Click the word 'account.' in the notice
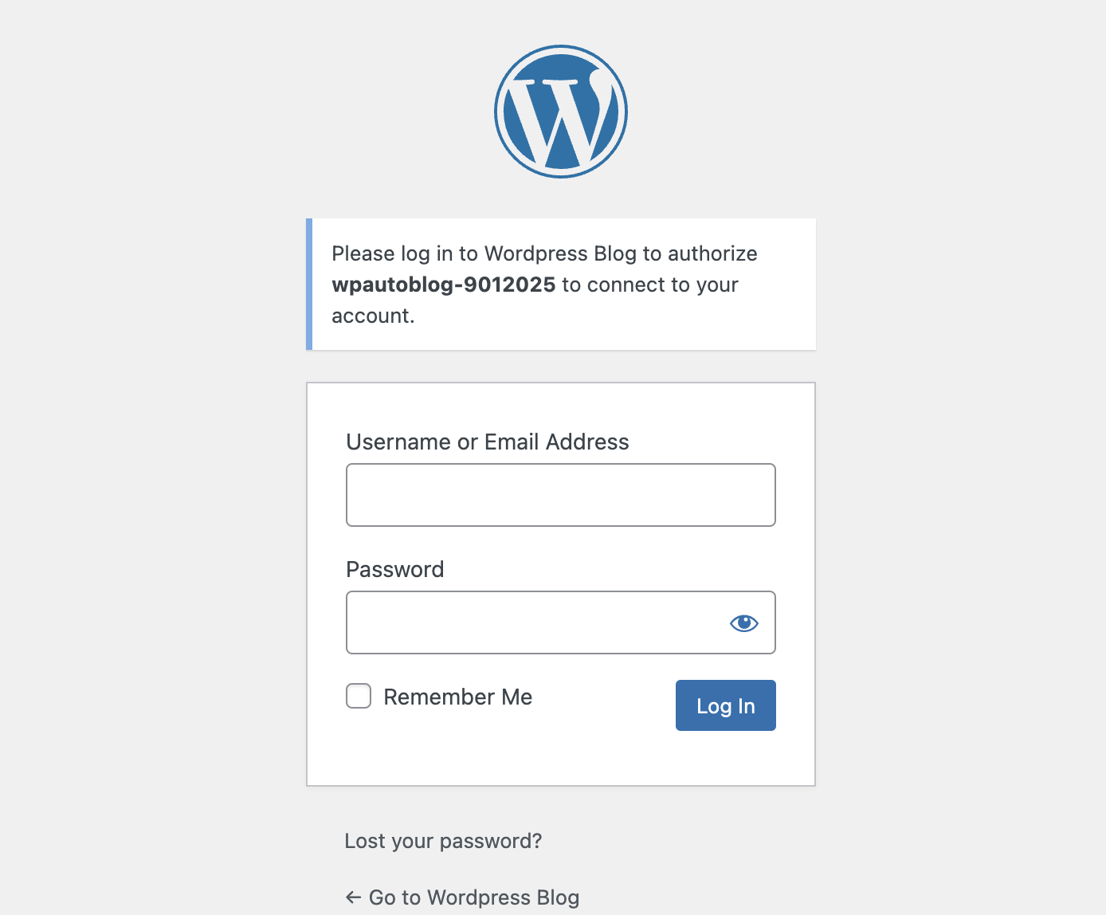The height and width of the screenshot is (915, 1106). click(373, 316)
